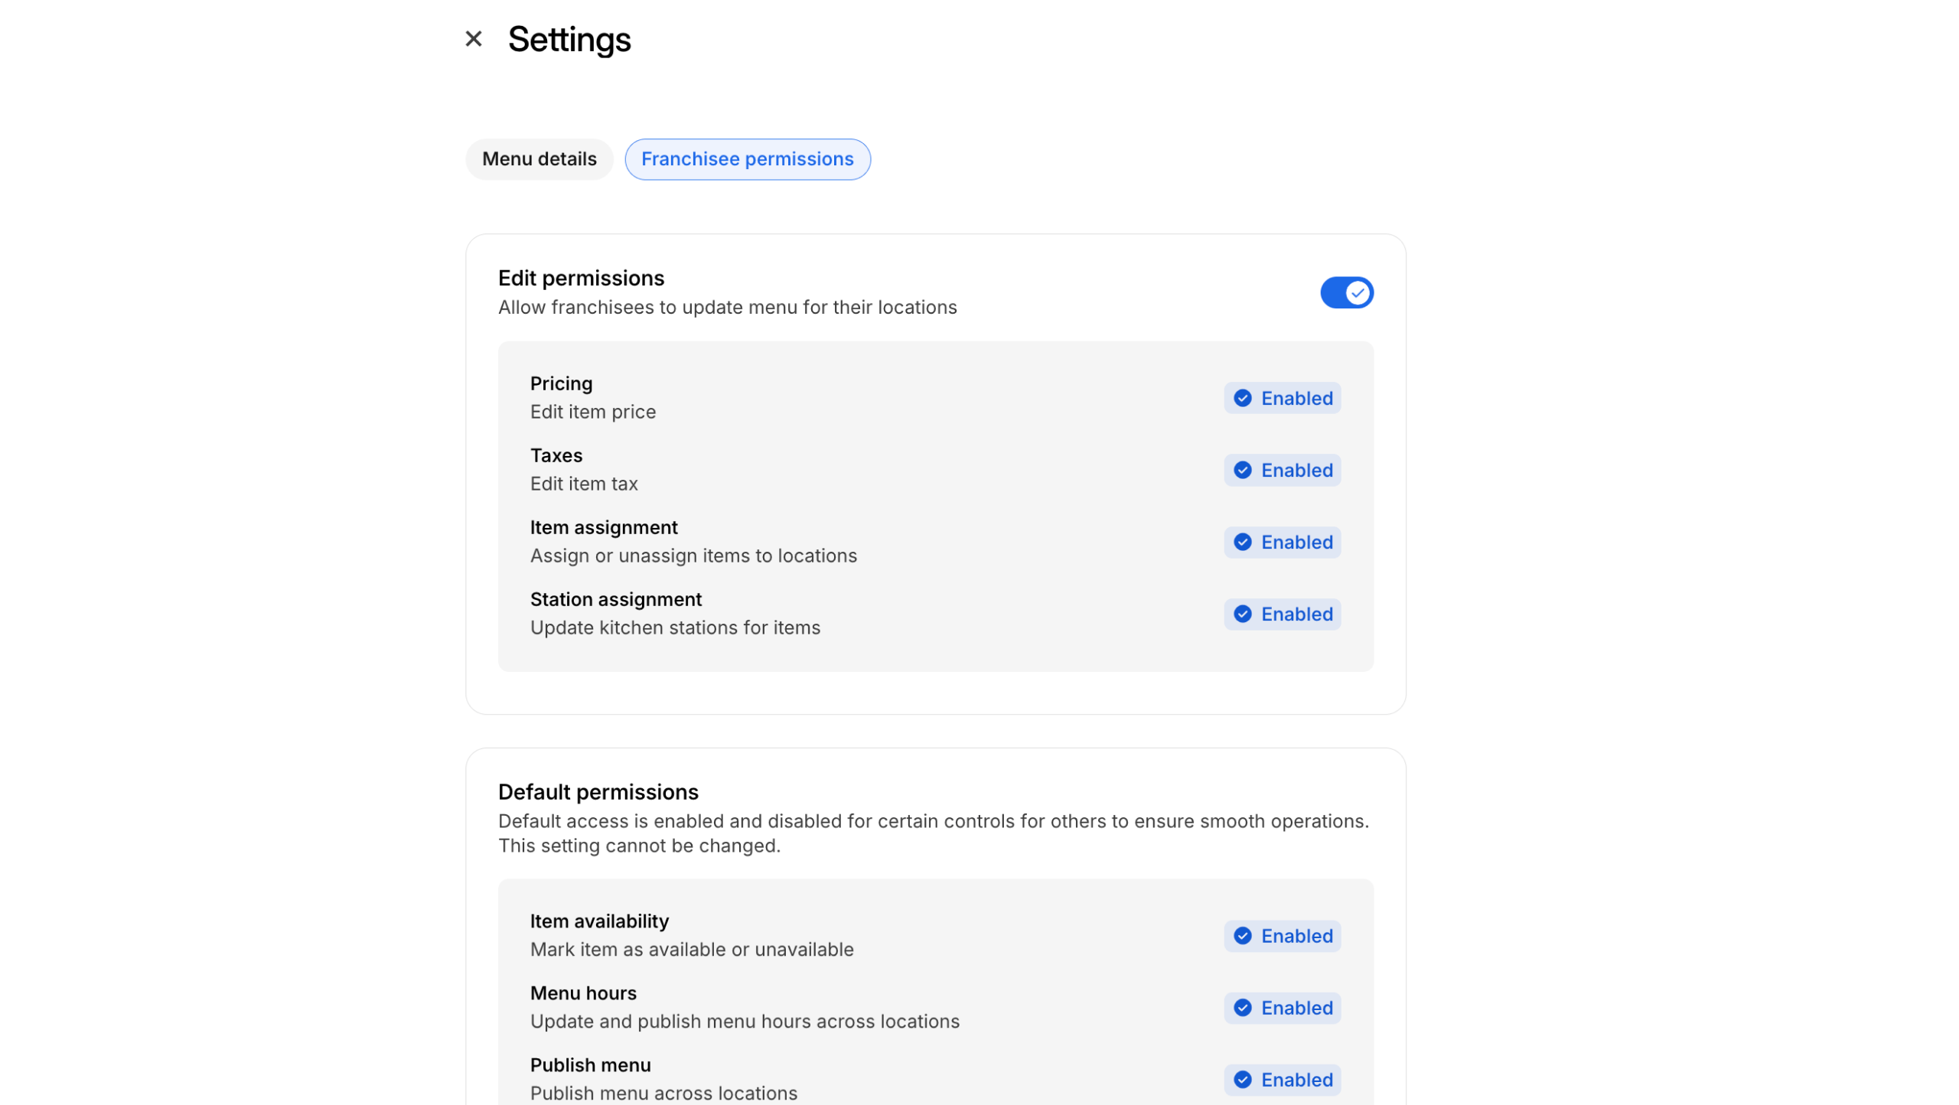Click the Settings page title

coord(569,40)
